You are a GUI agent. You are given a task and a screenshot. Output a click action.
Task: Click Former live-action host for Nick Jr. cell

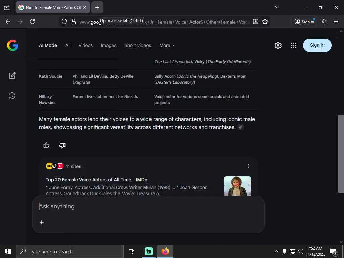point(105,96)
